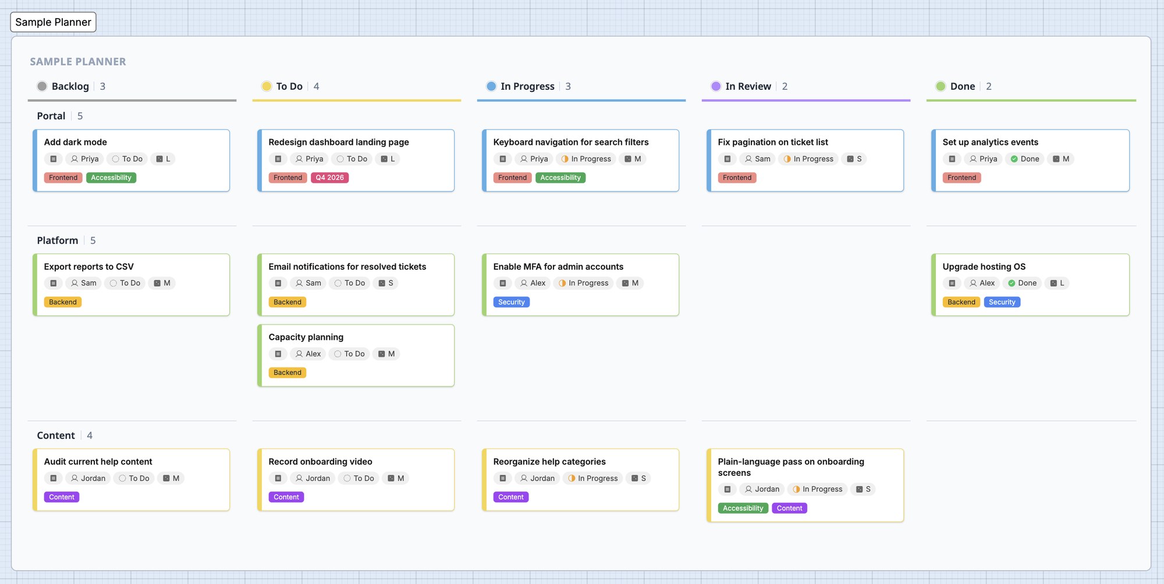Click the Backend tag on Email notifications card
Screen dimensions: 1164x584
[288, 302]
